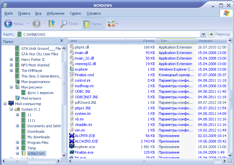Open the views dropdown arrow

(117, 24)
